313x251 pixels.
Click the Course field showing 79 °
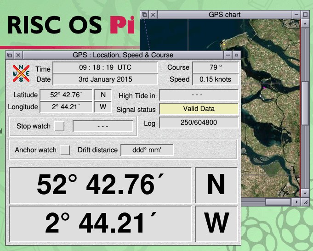[x=216, y=67]
